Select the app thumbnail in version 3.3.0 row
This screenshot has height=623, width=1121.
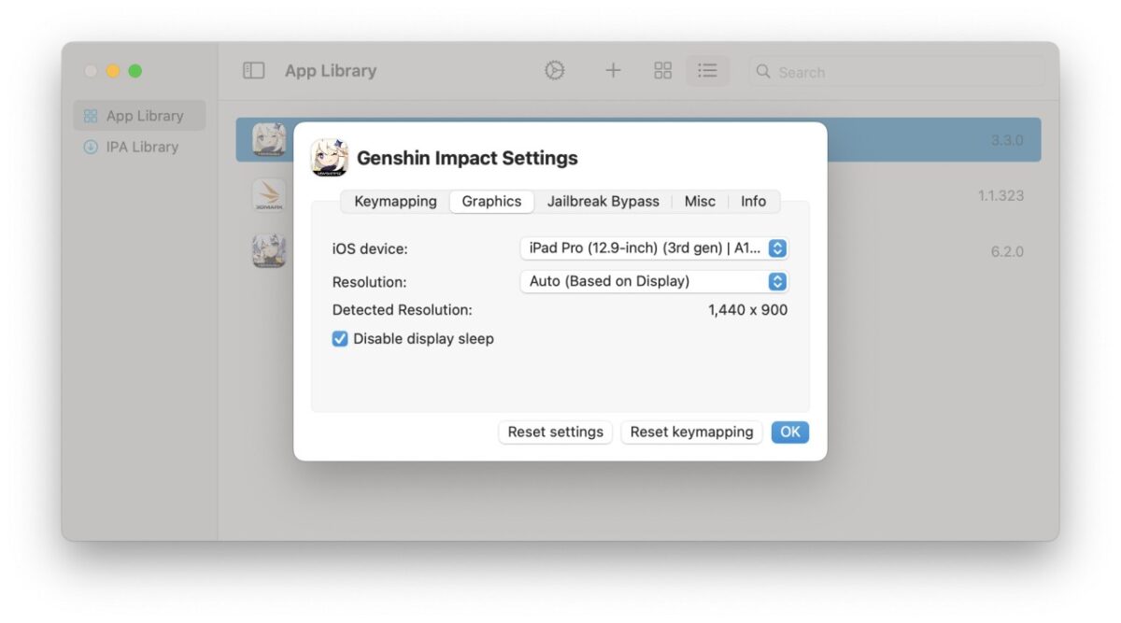tap(269, 140)
